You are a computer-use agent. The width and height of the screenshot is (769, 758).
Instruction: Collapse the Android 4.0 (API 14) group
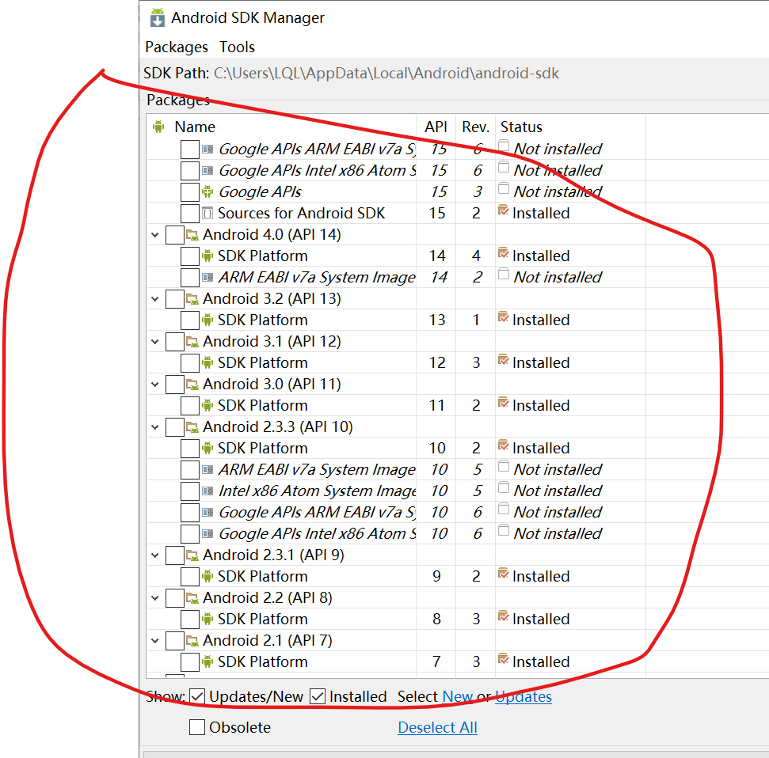point(155,235)
